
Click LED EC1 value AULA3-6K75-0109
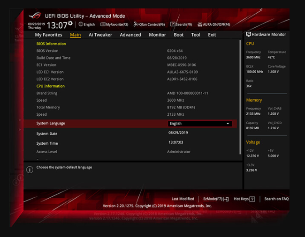[x=183, y=72]
